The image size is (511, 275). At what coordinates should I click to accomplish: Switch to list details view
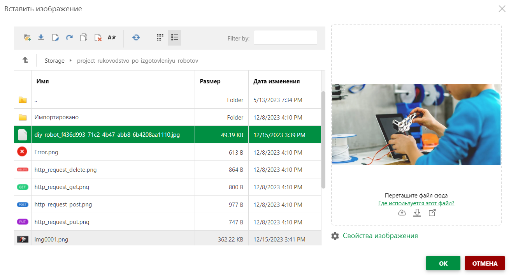[x=174, y=37]
